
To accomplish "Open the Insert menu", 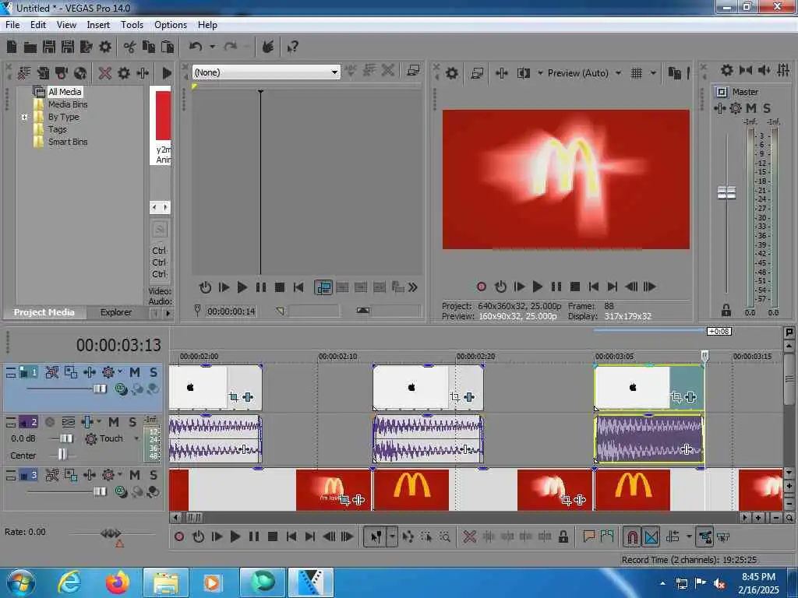I will [98, 24].
